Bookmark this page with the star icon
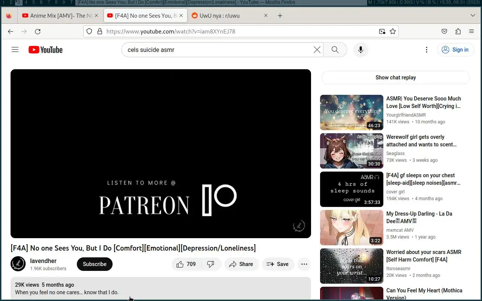 pos(393,32)
